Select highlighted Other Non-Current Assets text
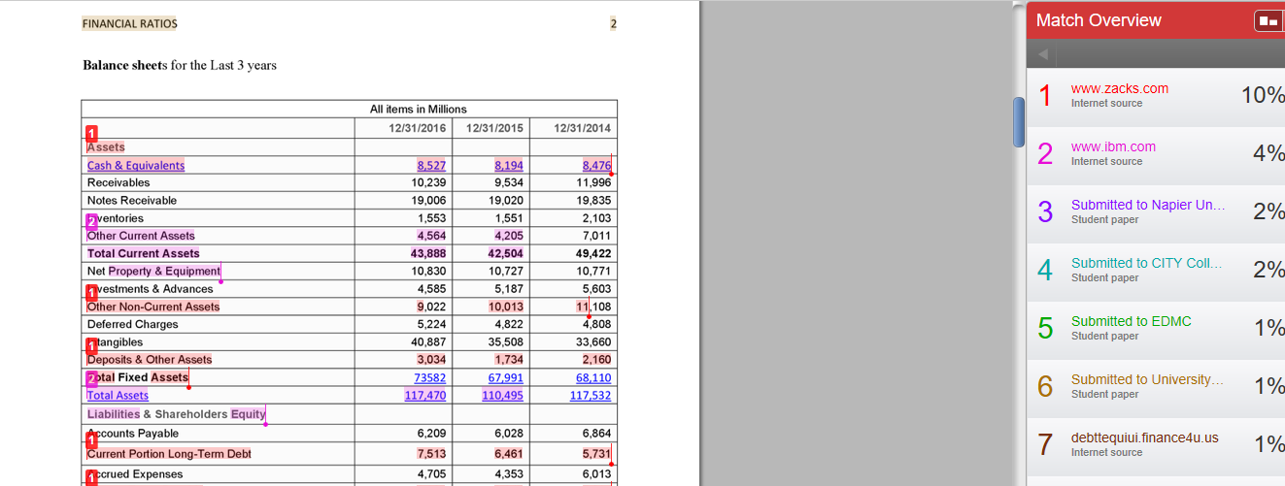The height and width of the screenshot is (486, 1285). click(153, 307)
